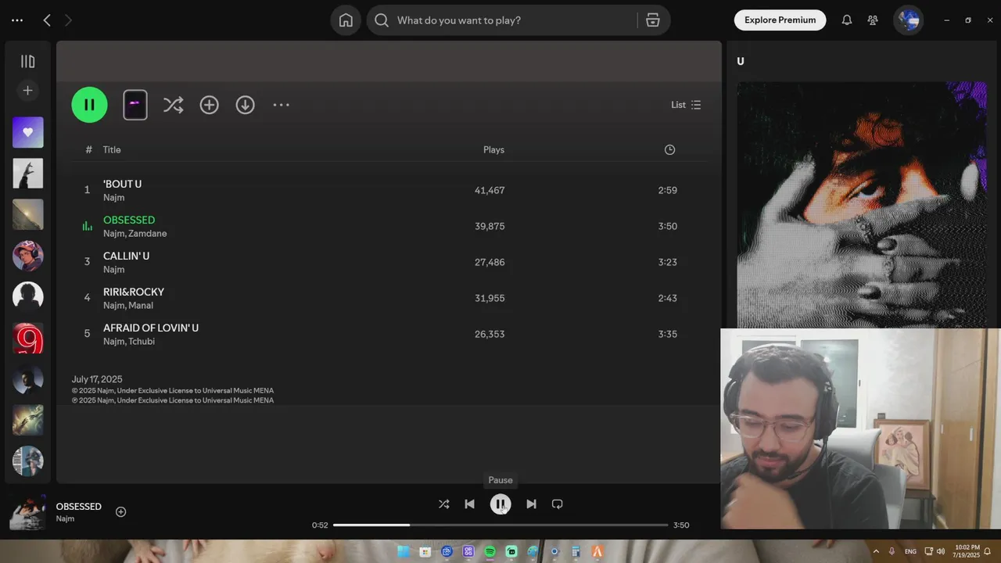Screen dimensions: 1001x563
Task: Create a playlist with the plus button
Action: point(27,91)
